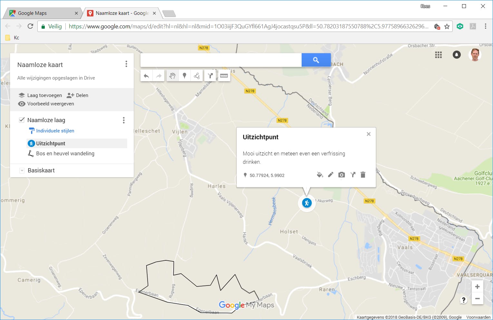Click Voorbeeld weergeven preview
The height and width of the screenshot is (320, 493).
[x=46, y=104]
